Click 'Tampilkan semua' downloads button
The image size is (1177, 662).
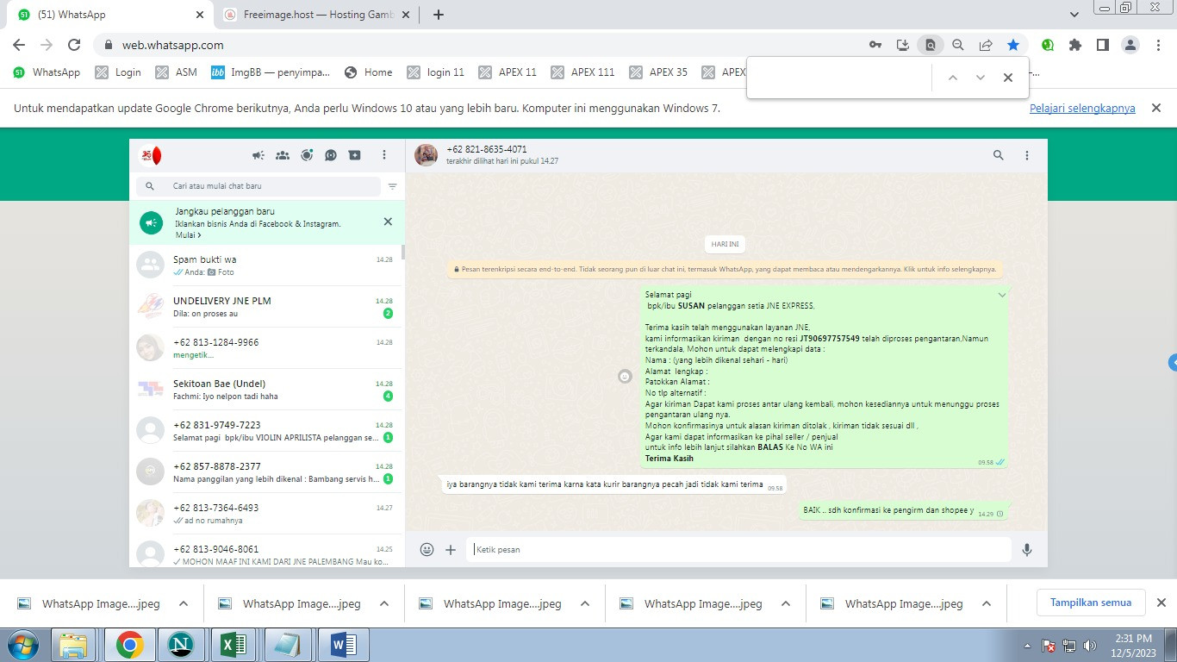[1091, 603]
